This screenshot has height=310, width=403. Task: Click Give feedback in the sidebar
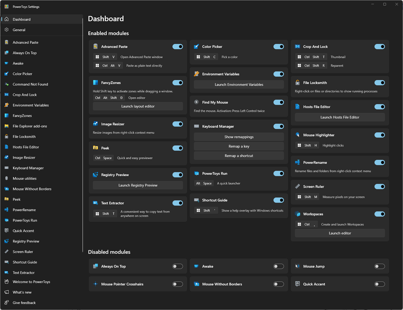click(x=42, y=303)
